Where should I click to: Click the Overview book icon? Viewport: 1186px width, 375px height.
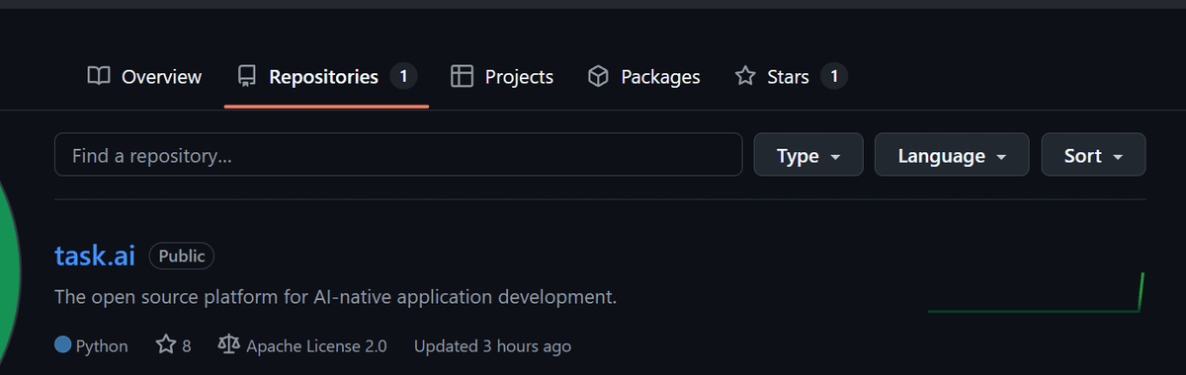coord(98,77)
